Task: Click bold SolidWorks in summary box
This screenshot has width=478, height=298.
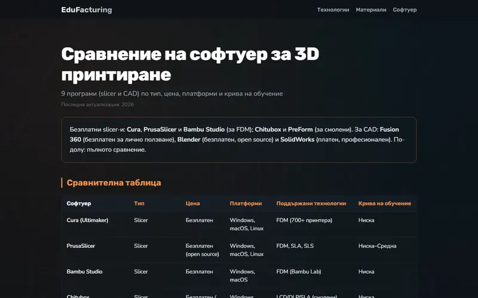Action: click(x=297, y=139)
